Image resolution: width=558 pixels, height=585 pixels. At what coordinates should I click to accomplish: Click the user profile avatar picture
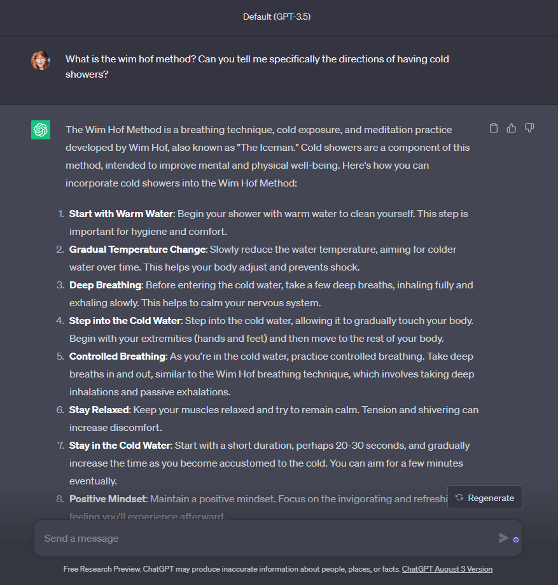click(x=41, y=60)
